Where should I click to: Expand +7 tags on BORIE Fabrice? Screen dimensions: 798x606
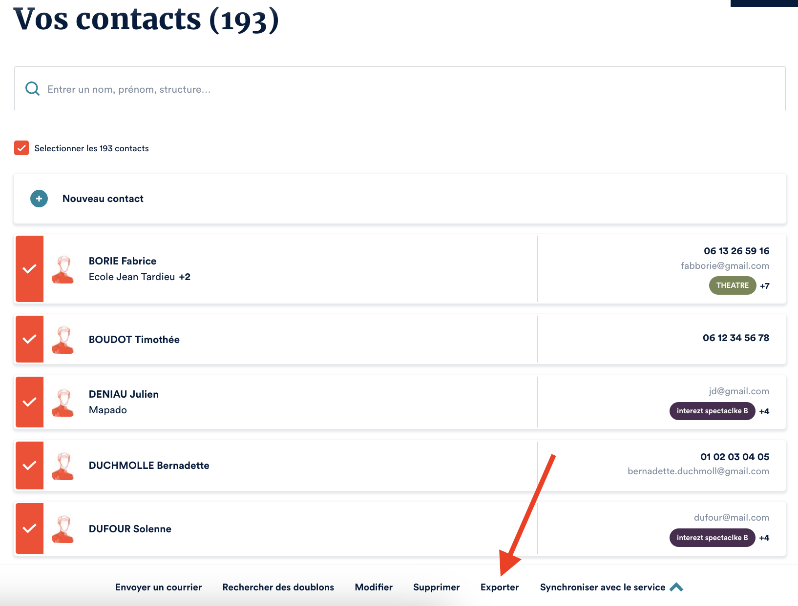point(765,286)
